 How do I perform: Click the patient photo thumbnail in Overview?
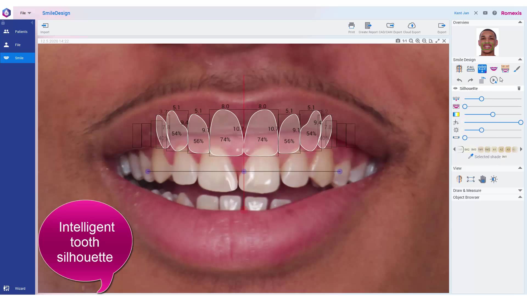[x=488, y=42]
